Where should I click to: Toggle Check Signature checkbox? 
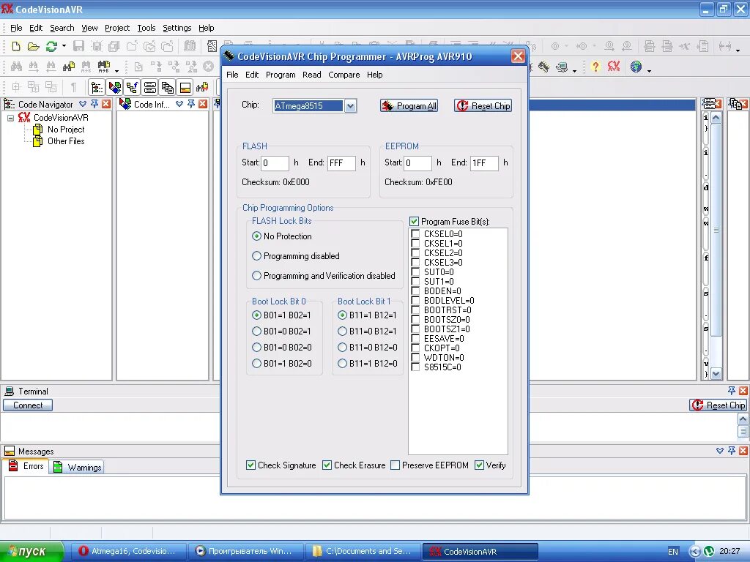click(x=250, y=465)
